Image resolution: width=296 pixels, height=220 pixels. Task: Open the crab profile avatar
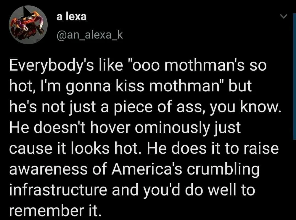(x=27, y=25)
